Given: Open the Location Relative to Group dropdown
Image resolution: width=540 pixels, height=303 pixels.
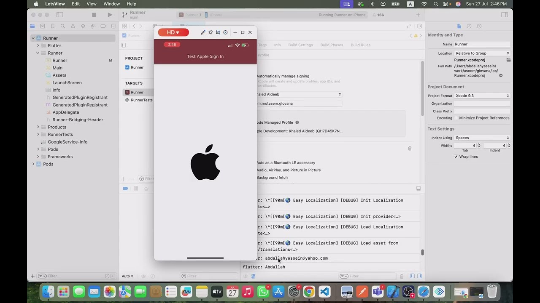Looking at the screenshot, I should pyautogui.click(x=482, y=53).
